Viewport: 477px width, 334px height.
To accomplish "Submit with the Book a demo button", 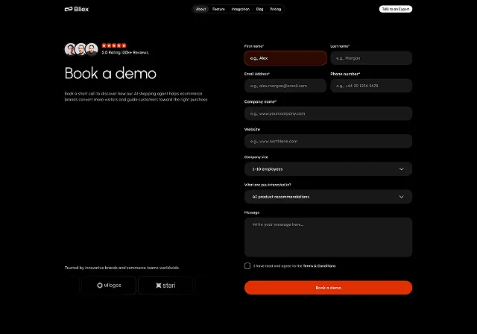I will pyautogui.click(x=328, y=288).
